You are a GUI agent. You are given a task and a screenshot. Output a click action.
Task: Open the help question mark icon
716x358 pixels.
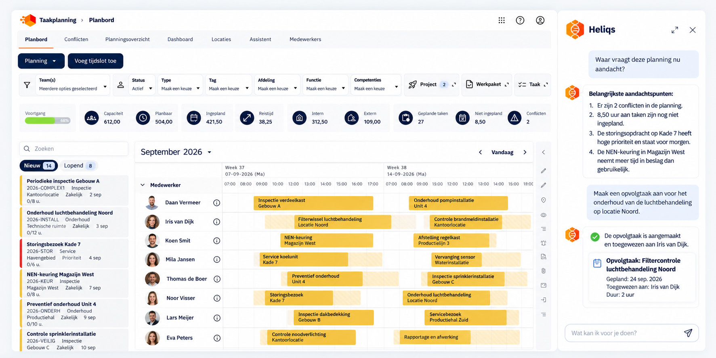coord(520,20)
